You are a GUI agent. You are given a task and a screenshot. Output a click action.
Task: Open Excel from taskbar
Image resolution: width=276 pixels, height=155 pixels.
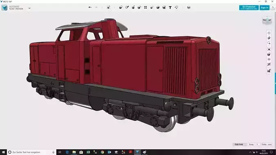(x=88, y=152)
